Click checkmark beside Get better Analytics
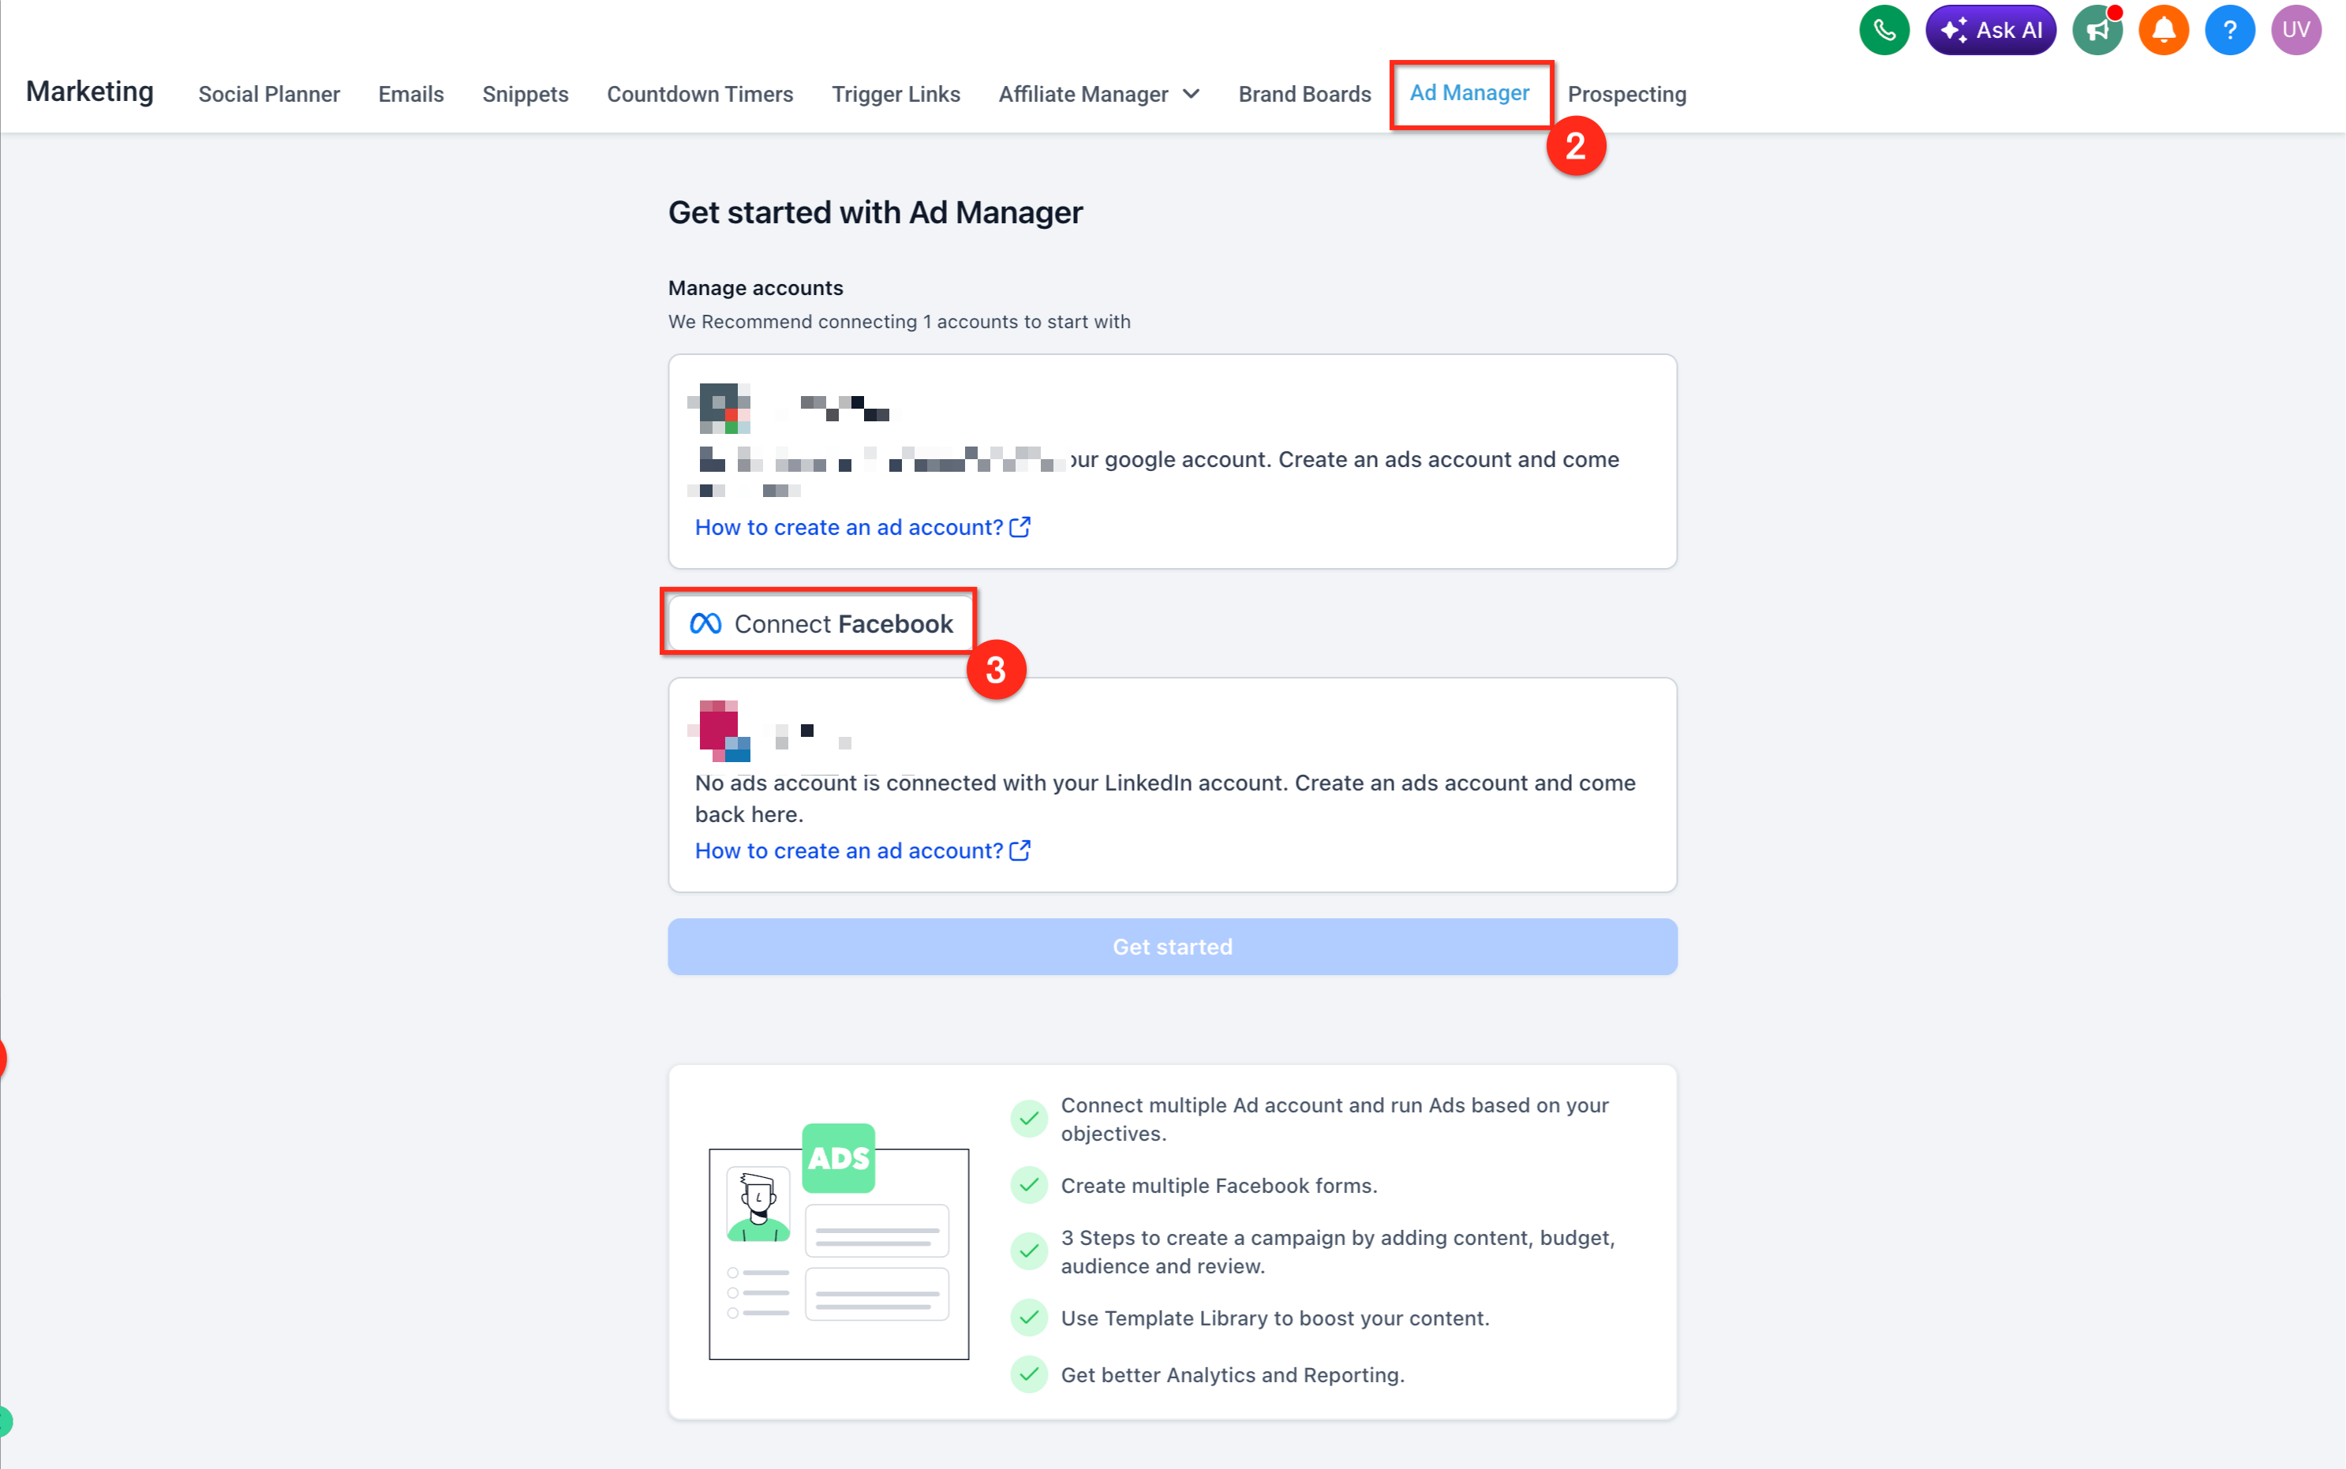The image size is (2346, 1469). [x=1028, y=1374]
